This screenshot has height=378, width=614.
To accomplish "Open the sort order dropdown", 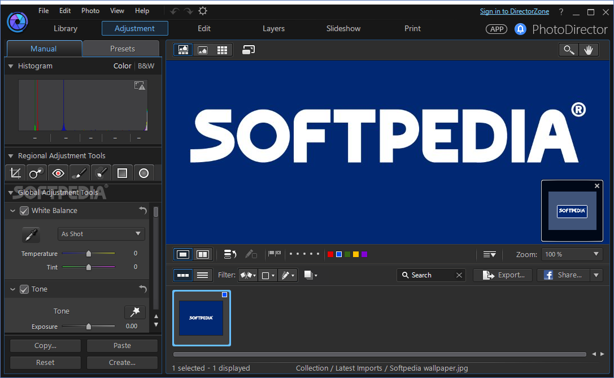I will point(490,255).
